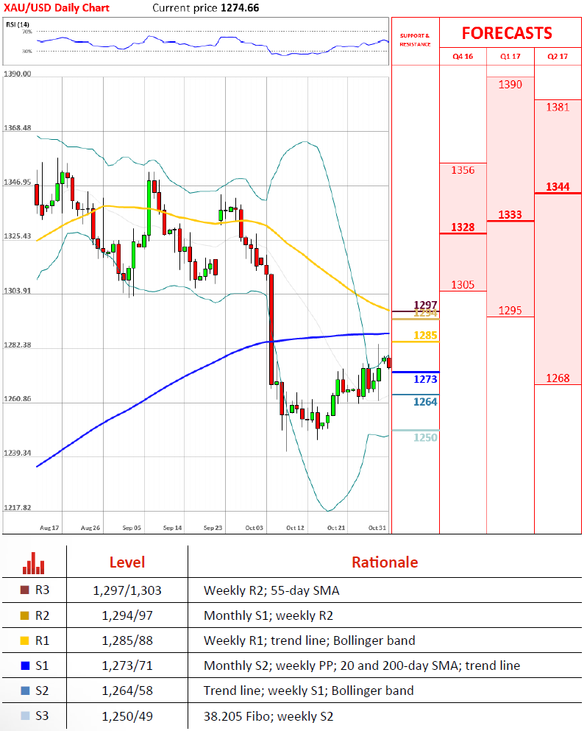The image size is (587, 731).
Task: Select the Q4 16 forecast column header
Action: click(463, 57)
